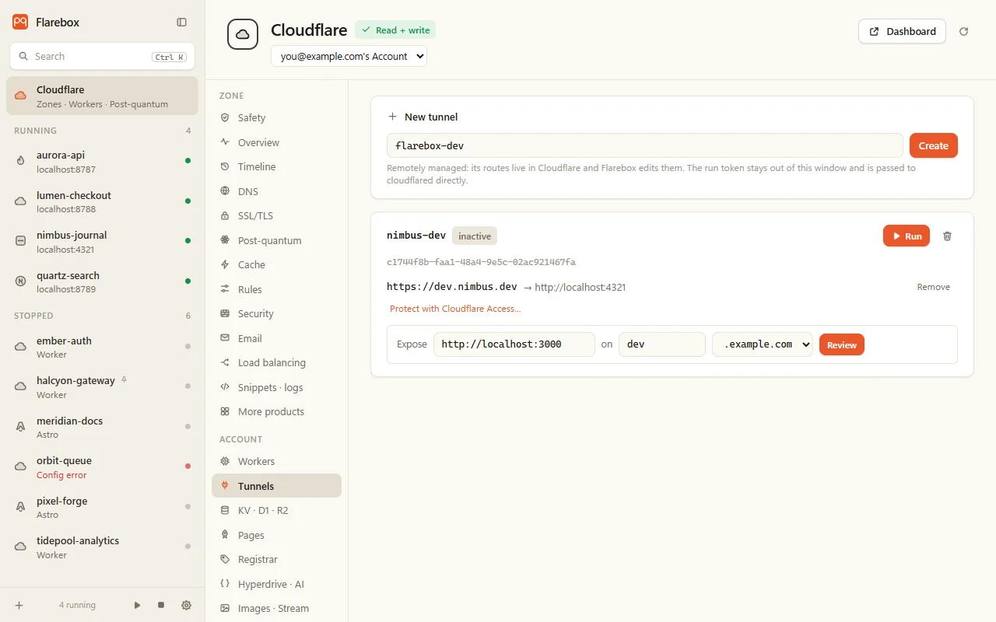
Task: Click the refresh icon next to Dashboard
Action: [x=964, y=32]
